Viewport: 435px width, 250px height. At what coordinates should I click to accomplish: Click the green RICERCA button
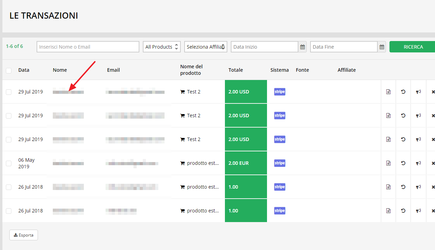[x=413, y=47]
